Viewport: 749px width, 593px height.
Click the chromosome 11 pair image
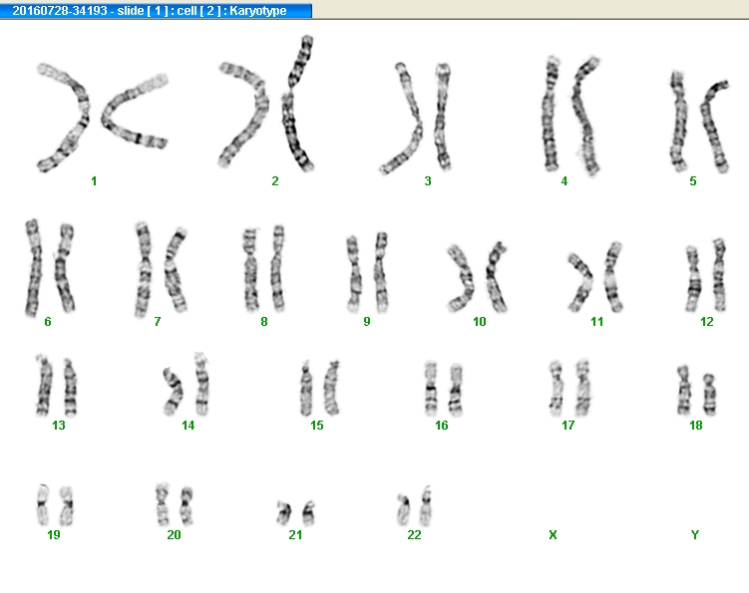595,277
